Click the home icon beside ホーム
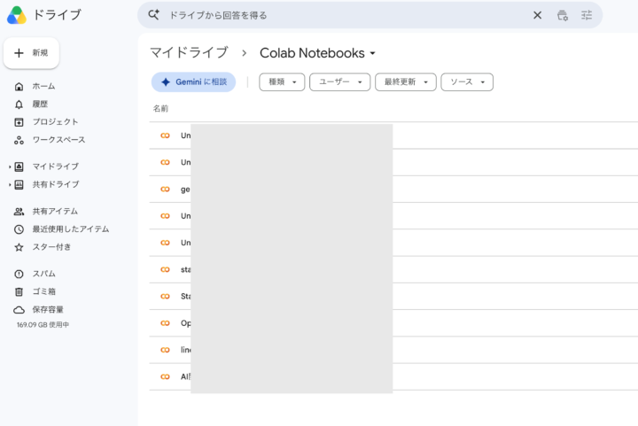This screenshot has width=638, height=426. click(x=19, y=87)
